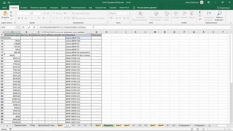The image size is (233, 131).
Task: Click the Copy icon in clipboard group
Action: click(x=11, y=15)
